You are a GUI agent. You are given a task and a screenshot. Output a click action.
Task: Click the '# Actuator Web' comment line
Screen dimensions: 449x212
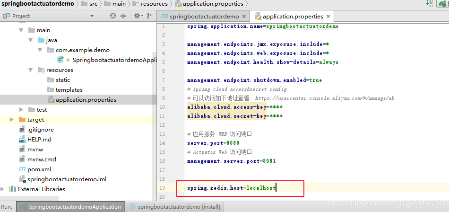coord(220,152)
